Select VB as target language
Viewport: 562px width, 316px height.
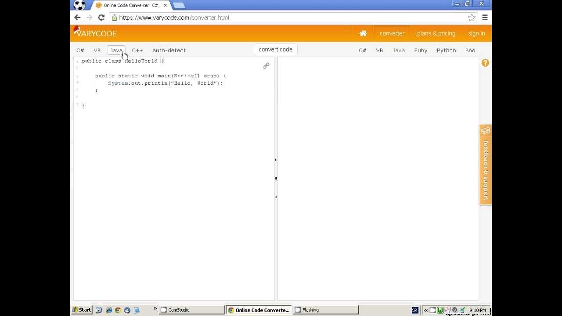[x=379, y=50]
